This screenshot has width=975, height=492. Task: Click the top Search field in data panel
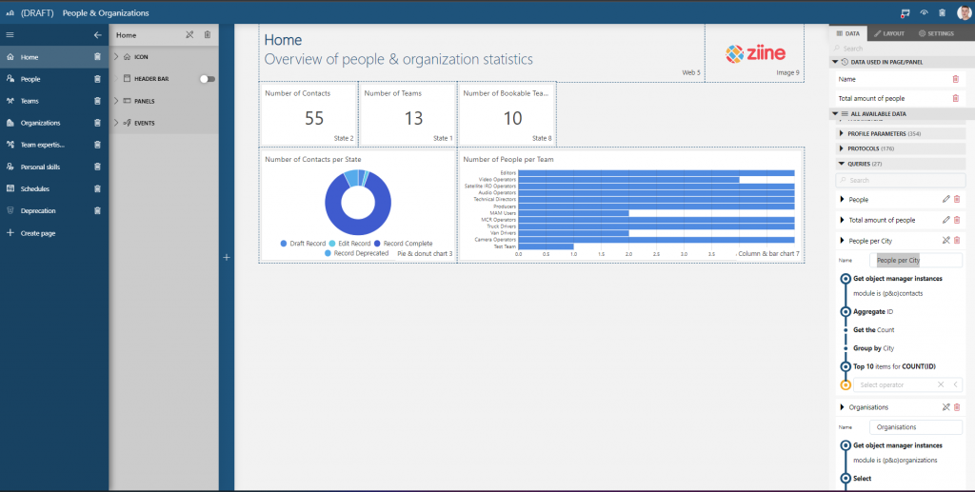[x=900, y=49]
